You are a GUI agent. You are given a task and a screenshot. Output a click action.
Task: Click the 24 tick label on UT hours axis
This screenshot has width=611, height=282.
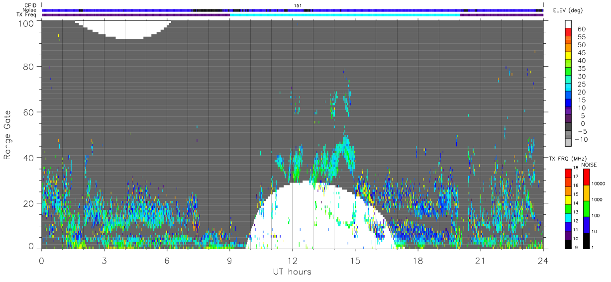543,260
